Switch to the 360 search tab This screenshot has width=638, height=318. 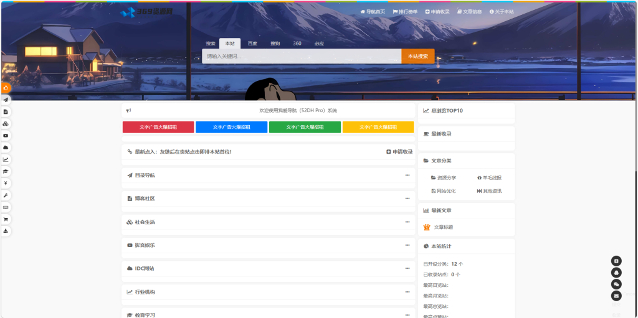pyautogui.click(x=297, y=44)
